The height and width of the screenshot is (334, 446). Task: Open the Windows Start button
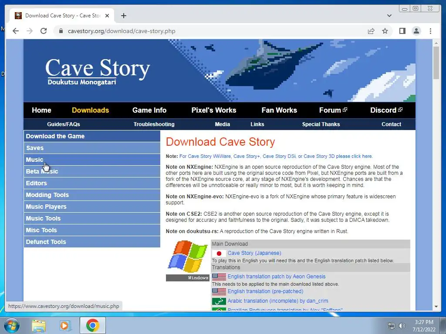[x=11, y=325]
